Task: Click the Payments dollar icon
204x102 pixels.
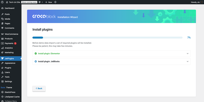Action: click(2, 43)
